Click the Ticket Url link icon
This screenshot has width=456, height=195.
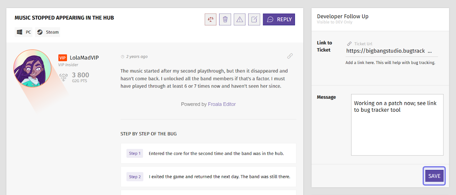pyautogui.click(x=349, y=44)
